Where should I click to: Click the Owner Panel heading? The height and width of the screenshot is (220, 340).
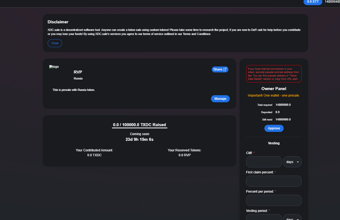click(x=274, y=89)
